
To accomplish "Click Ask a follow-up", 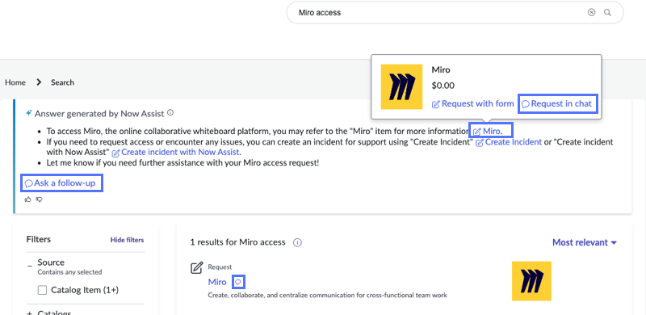I will point(60,183).
